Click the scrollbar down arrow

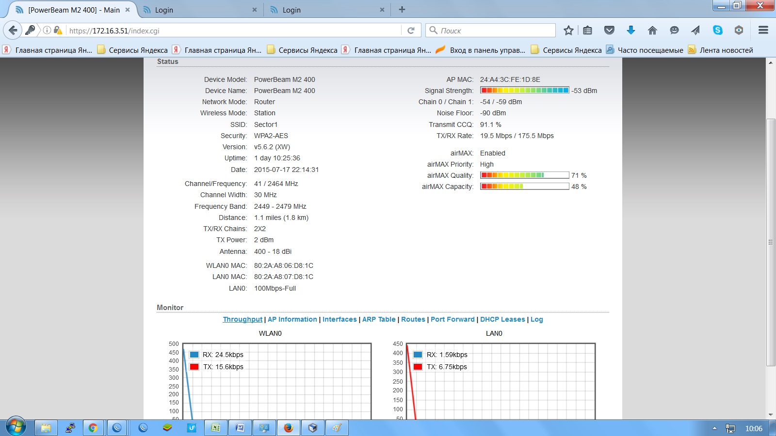pos(771,415)
